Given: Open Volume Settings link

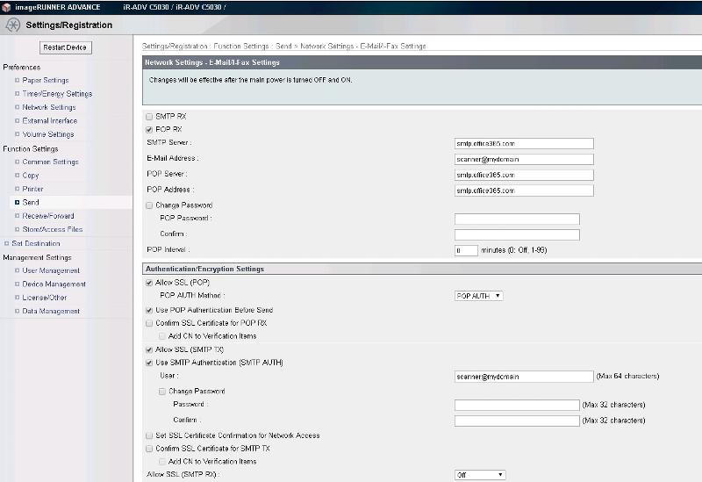Looking at the screenshot, I should tap(48, 134).
